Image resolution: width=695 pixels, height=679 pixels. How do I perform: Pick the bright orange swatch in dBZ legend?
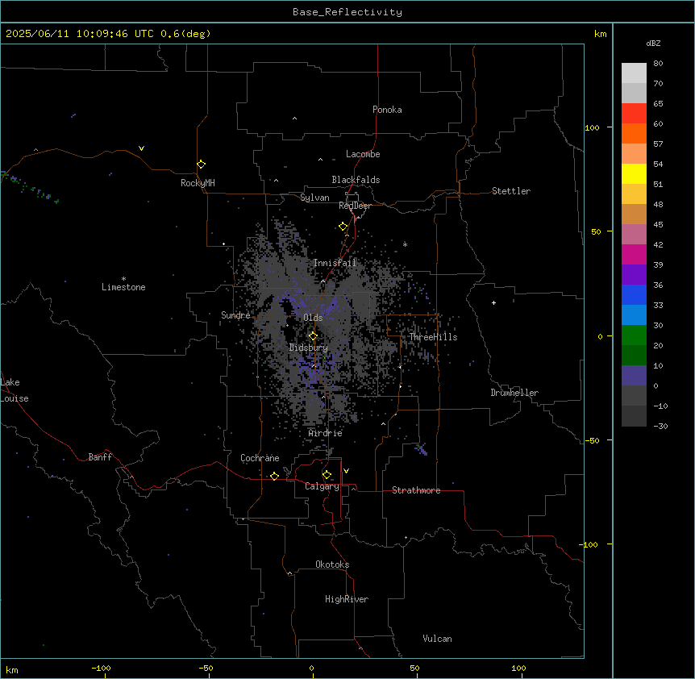(x=634, y=133)
